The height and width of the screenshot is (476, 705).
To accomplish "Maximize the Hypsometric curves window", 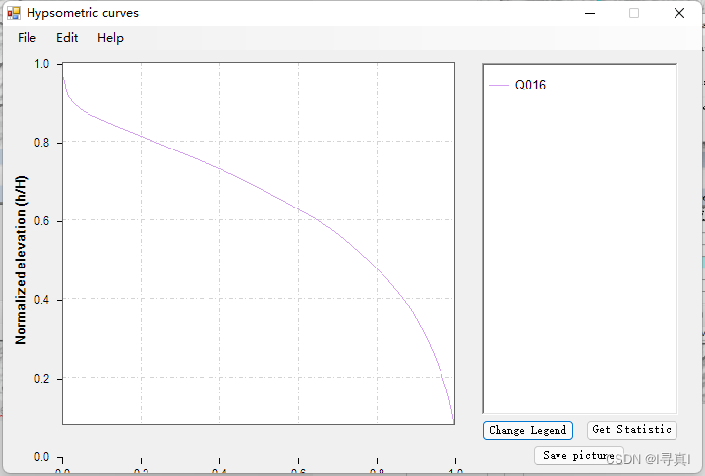I will click(x=634, y=13).
